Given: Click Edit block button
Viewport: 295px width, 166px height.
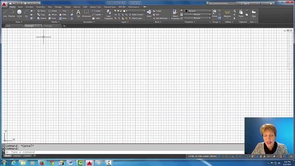Looking at the screenshot, I should [x=156, y=15].
